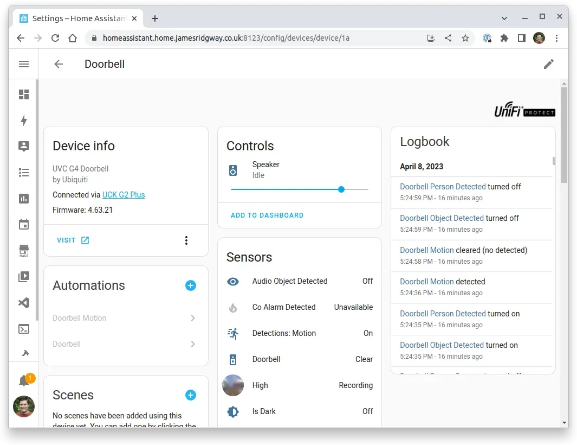
Task: Open the Energy dashboard from the sidebar
Action: pos(23,120)
